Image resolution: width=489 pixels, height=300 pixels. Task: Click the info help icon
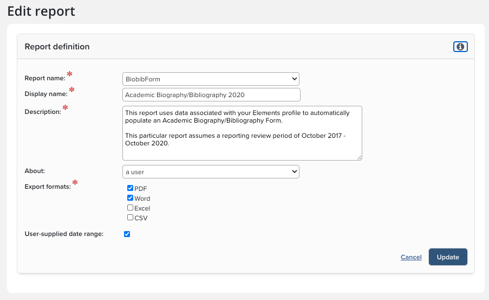click(x=460, y=47)
